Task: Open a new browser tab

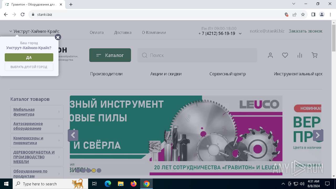Action: click(71, 4)
